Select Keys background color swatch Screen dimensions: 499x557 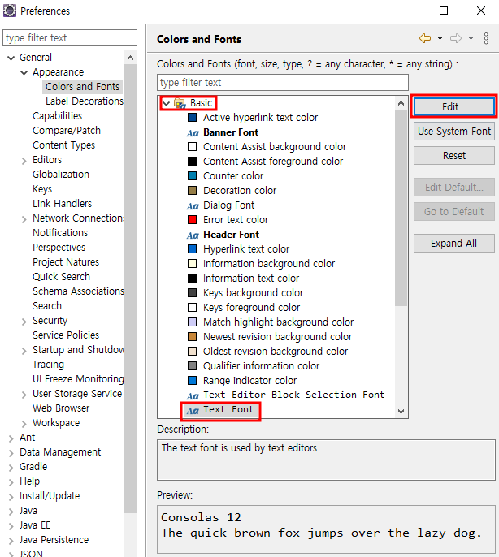pyautogui.click(x=192, y=292)
